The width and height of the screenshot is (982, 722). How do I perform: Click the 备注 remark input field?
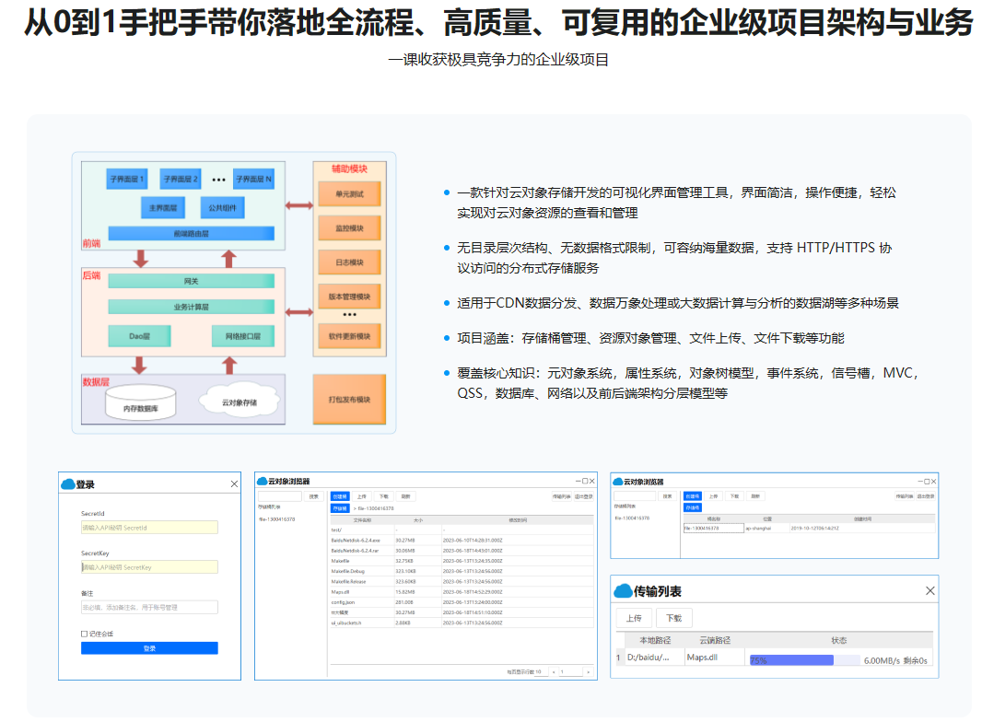tap(149, 608)
